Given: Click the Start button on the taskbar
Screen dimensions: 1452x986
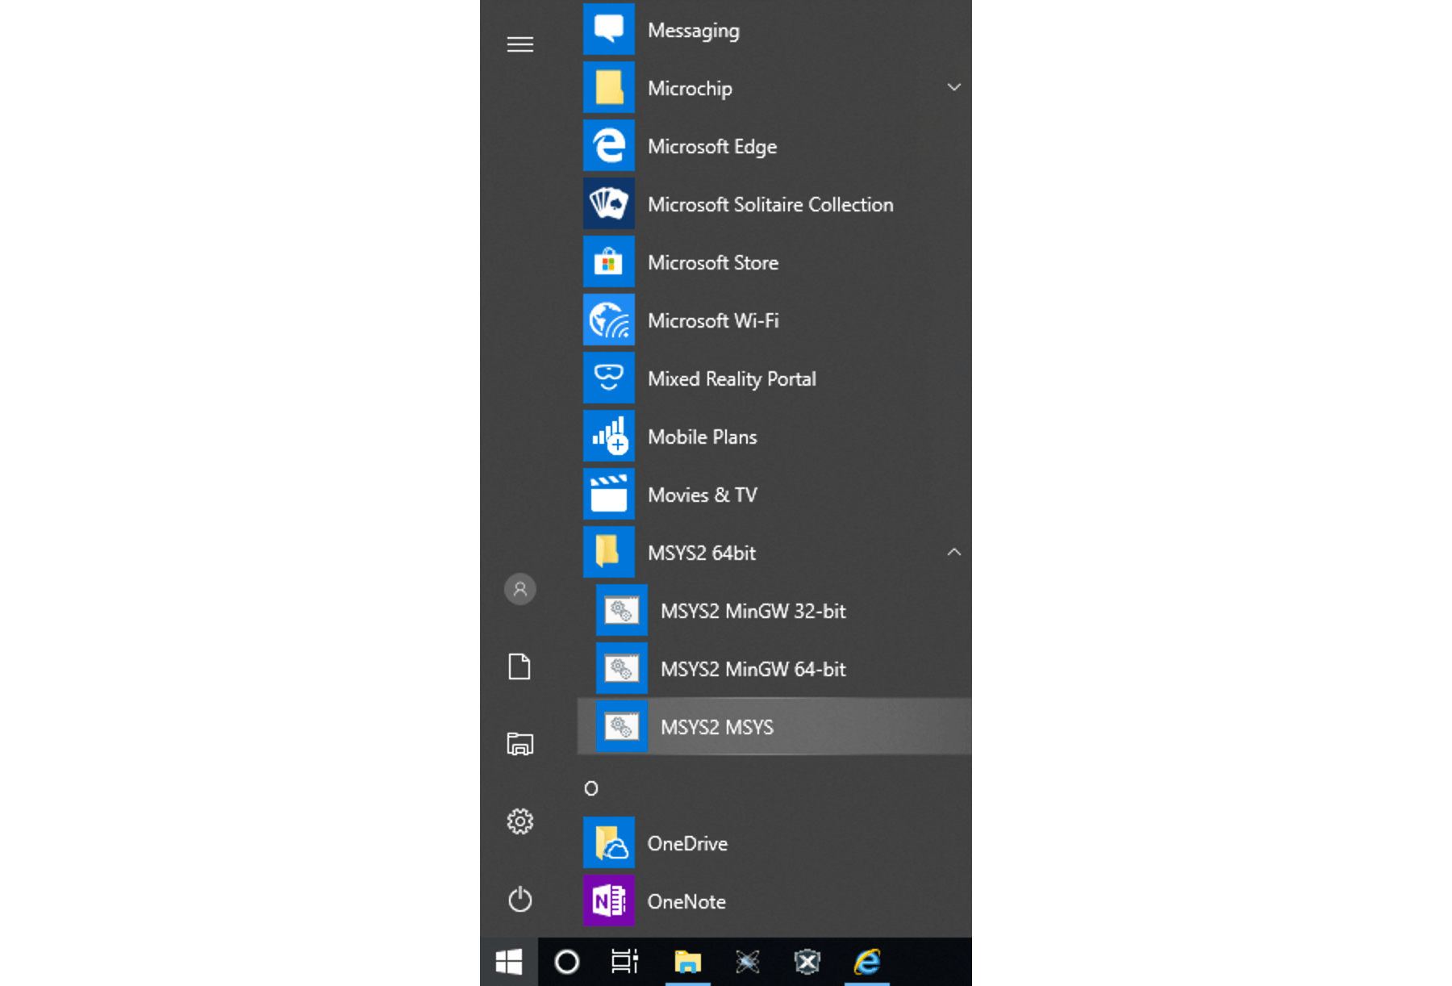Looking at the screenshot, I should tap(508, 961).
